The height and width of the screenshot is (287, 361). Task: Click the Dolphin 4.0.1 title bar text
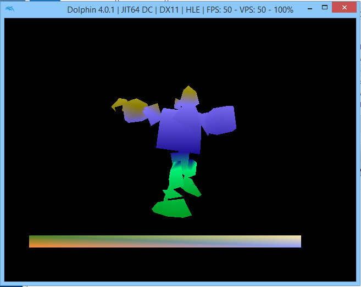(x=180, y=10)
